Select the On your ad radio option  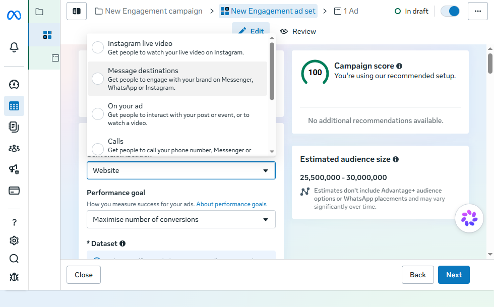coord(98,114)
